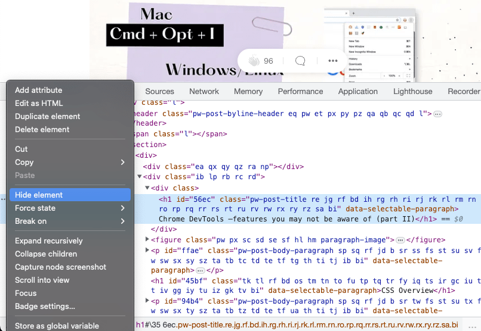The image size is (481, 331).
Task: Switch to the Network tab
Action: click(x=204, y=92)
